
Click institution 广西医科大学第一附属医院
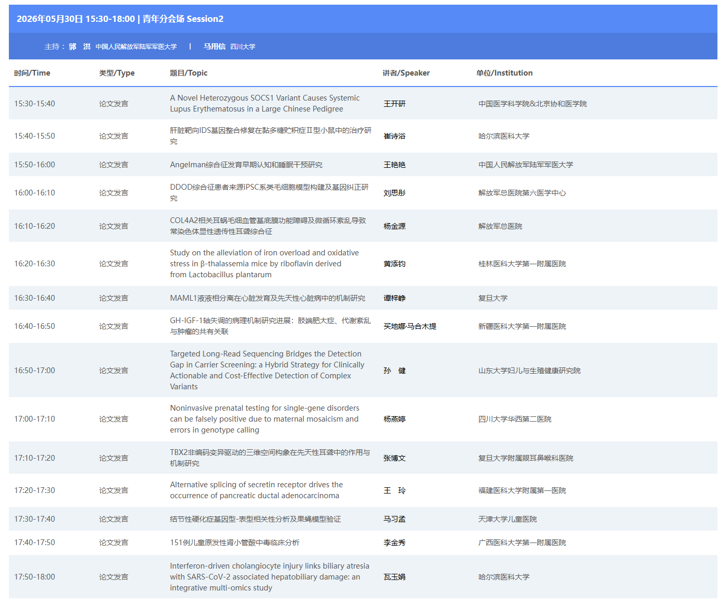[x=522, y=543]
